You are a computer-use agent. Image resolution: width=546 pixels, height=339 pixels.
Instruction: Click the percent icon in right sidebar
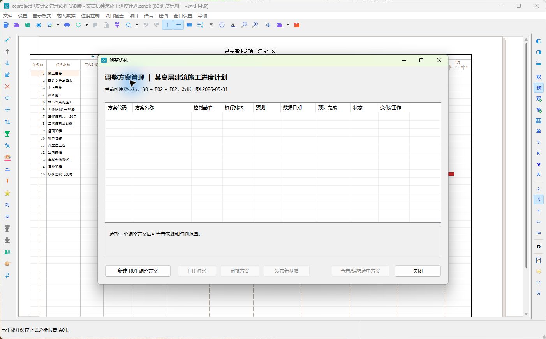(539, 293)
